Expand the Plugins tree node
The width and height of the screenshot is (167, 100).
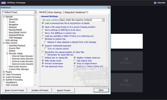click(x=4, y=72)
